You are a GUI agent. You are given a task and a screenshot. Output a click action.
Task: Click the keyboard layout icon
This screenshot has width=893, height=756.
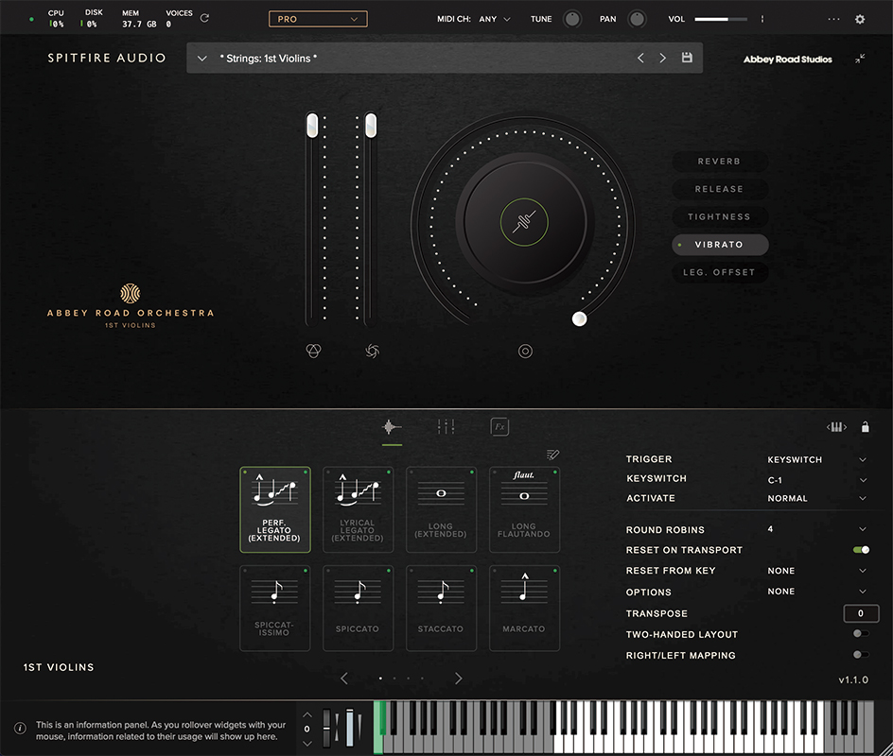[836, 427]
